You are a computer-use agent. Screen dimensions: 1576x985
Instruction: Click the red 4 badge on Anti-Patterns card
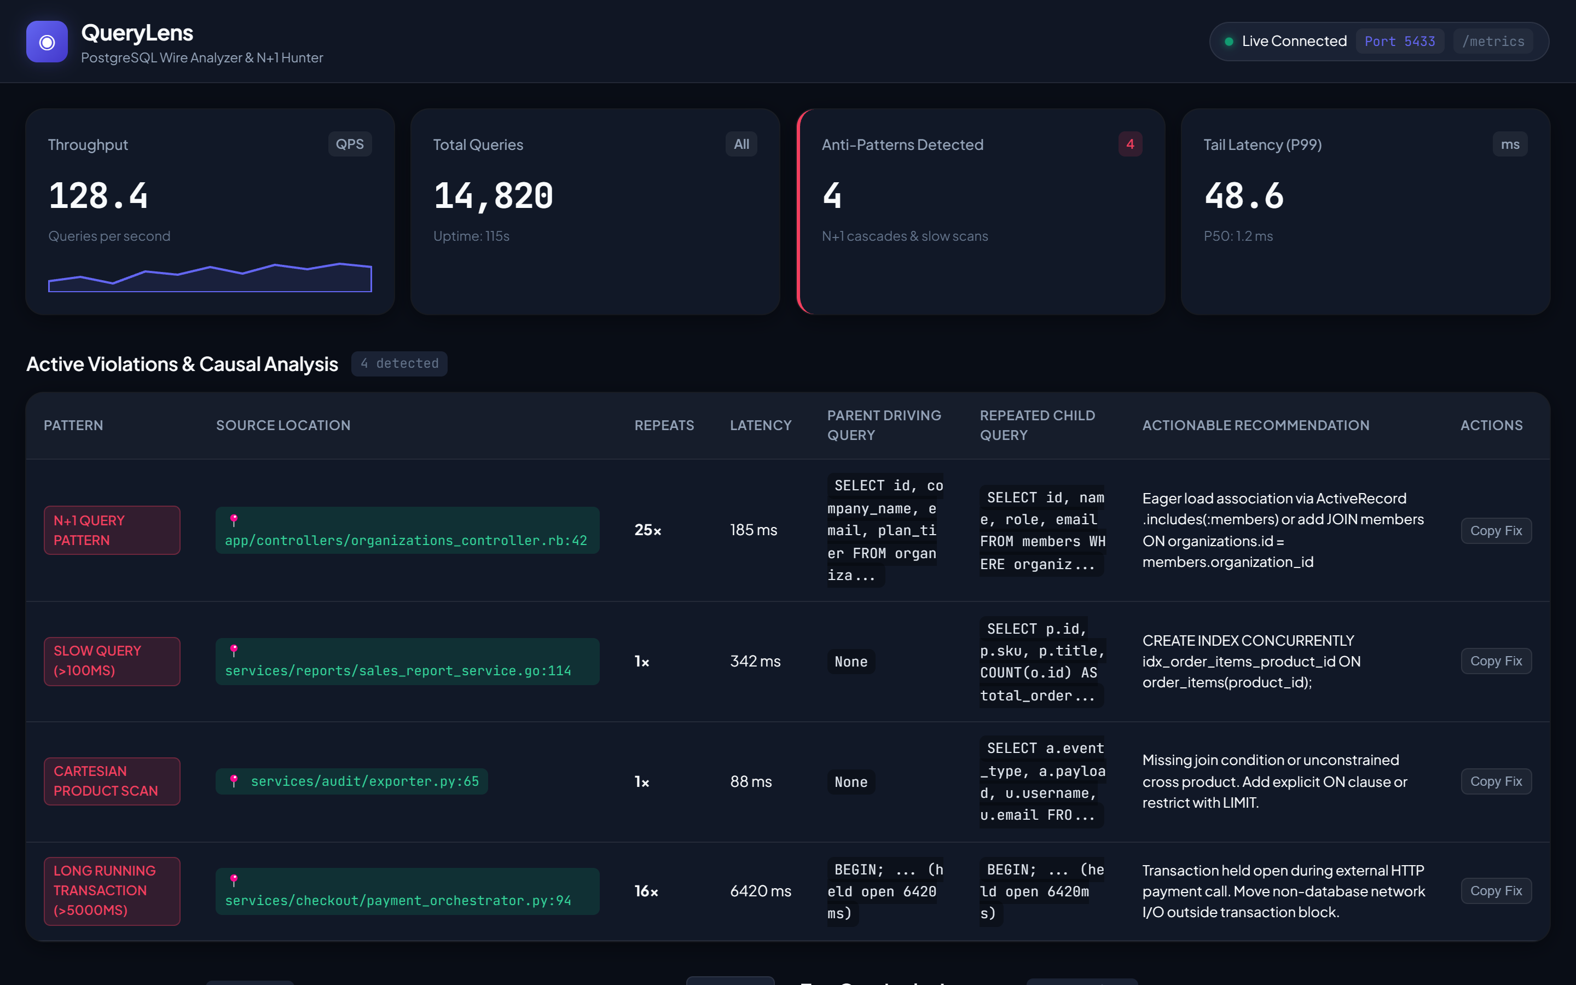tap(1130, 144)
